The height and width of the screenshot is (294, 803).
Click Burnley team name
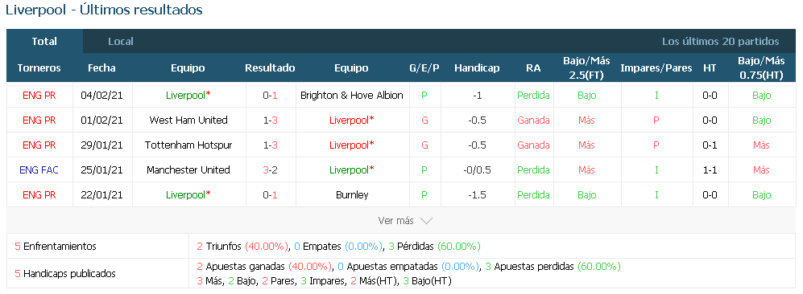point(352,195)
